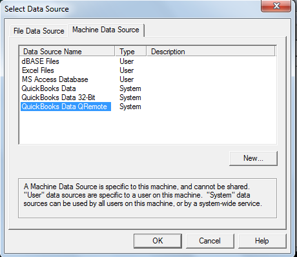Select the Machine Data Source tab
The image size is (297, 257).
(x=106, y=30)
